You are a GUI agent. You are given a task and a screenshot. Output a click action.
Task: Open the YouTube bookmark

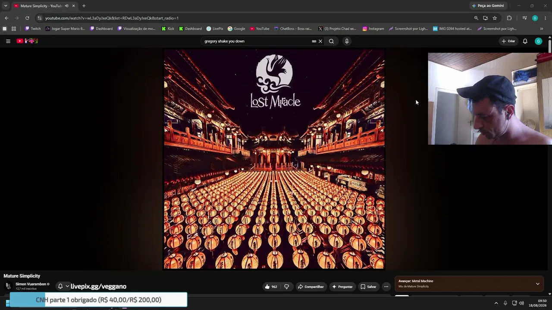(x=260, y=29)
